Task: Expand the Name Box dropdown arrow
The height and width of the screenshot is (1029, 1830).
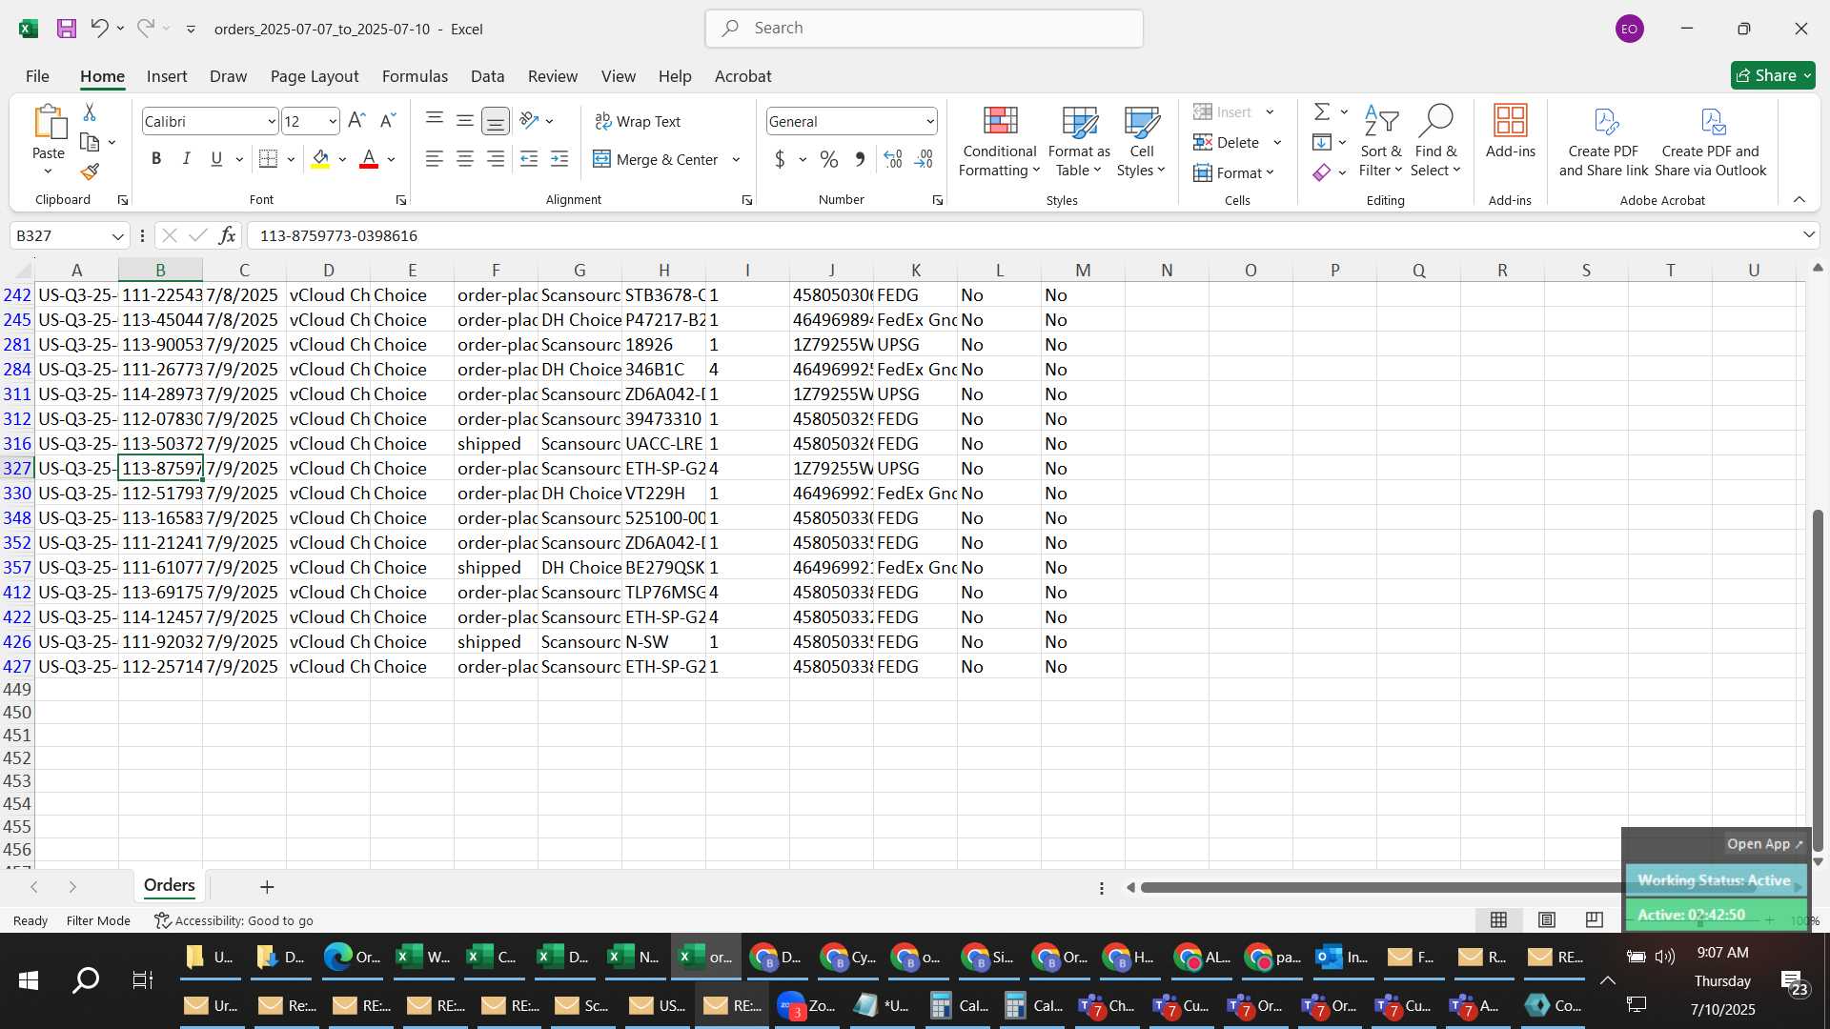Action: (117, 236)
